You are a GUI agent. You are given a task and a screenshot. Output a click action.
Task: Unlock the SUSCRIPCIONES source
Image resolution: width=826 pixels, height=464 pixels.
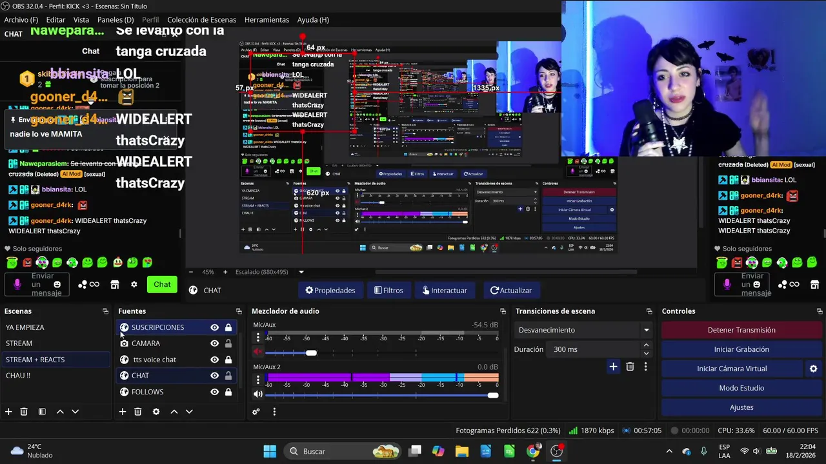click(228, 327)
